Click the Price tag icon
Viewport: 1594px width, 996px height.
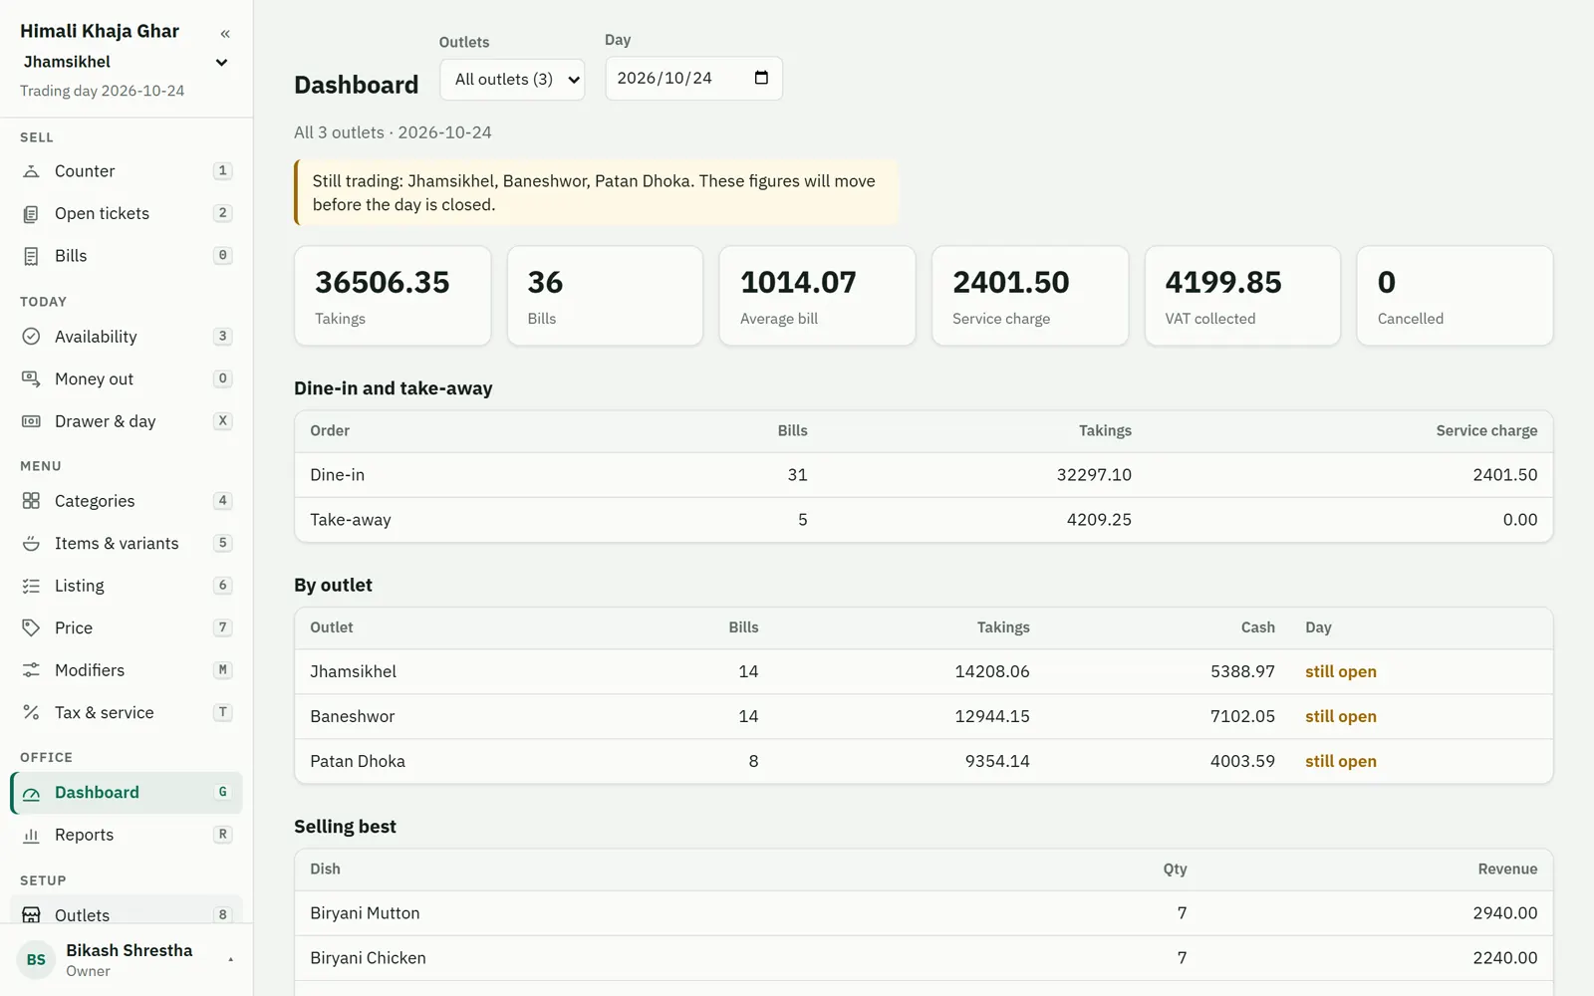(x=31, y=628)
